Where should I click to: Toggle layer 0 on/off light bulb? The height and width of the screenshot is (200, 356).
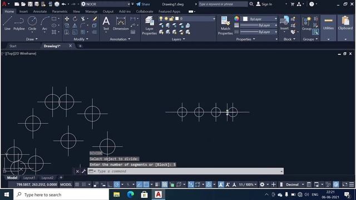[161, 18]
